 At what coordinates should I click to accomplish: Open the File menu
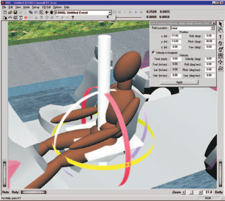pyautogui.click(x=4, y=7)
